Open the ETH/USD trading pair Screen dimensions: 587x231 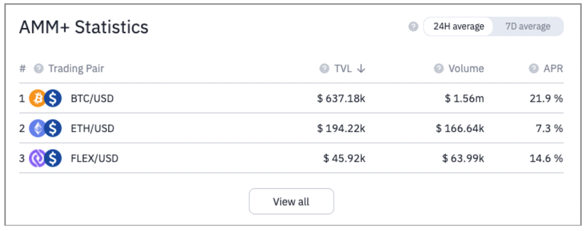tap(92, 129)
